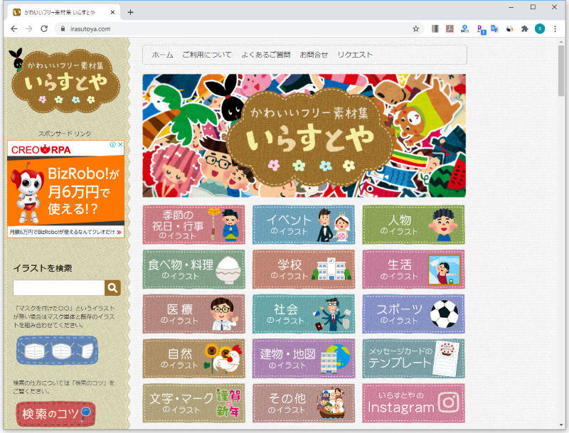Visit the いらすとや Instagram link

point(413,403)
